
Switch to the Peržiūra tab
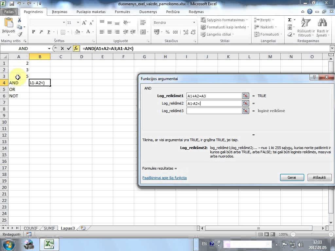(173, 12)
